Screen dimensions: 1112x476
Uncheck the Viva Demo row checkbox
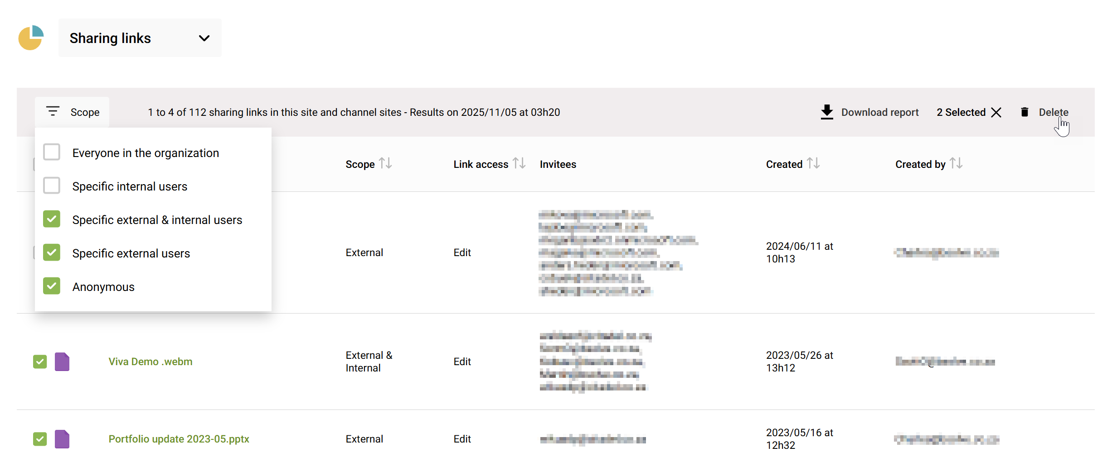tap(40, 362)
